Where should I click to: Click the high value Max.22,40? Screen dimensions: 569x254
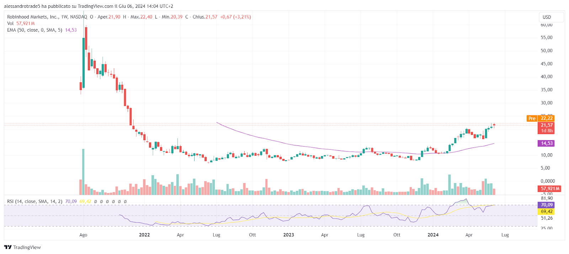point(141,17)
